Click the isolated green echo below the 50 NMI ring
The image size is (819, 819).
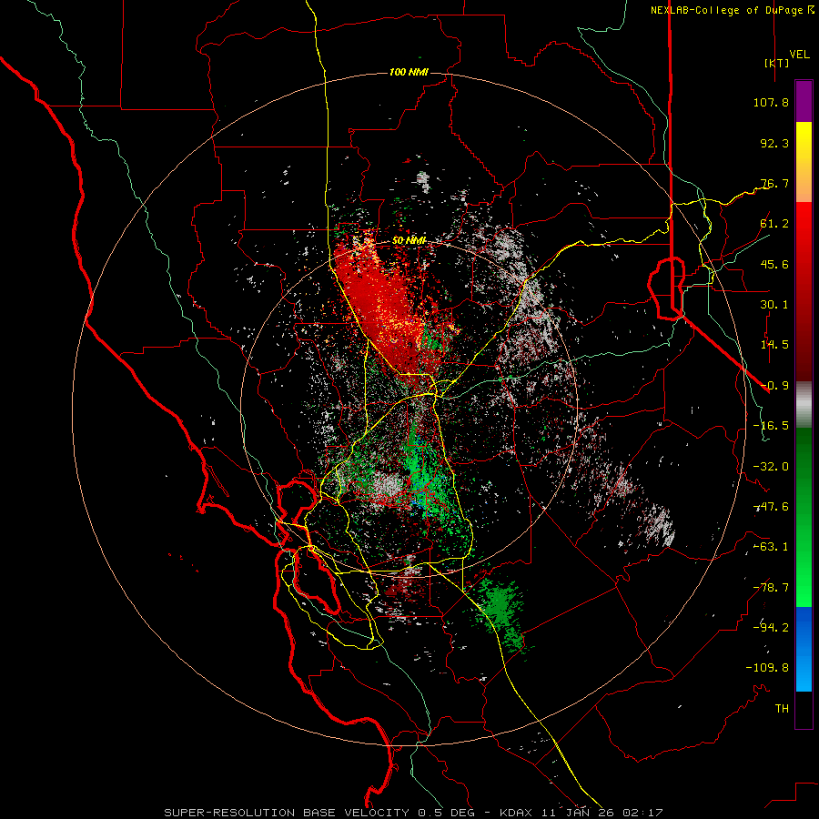click(x=500, y=612)
